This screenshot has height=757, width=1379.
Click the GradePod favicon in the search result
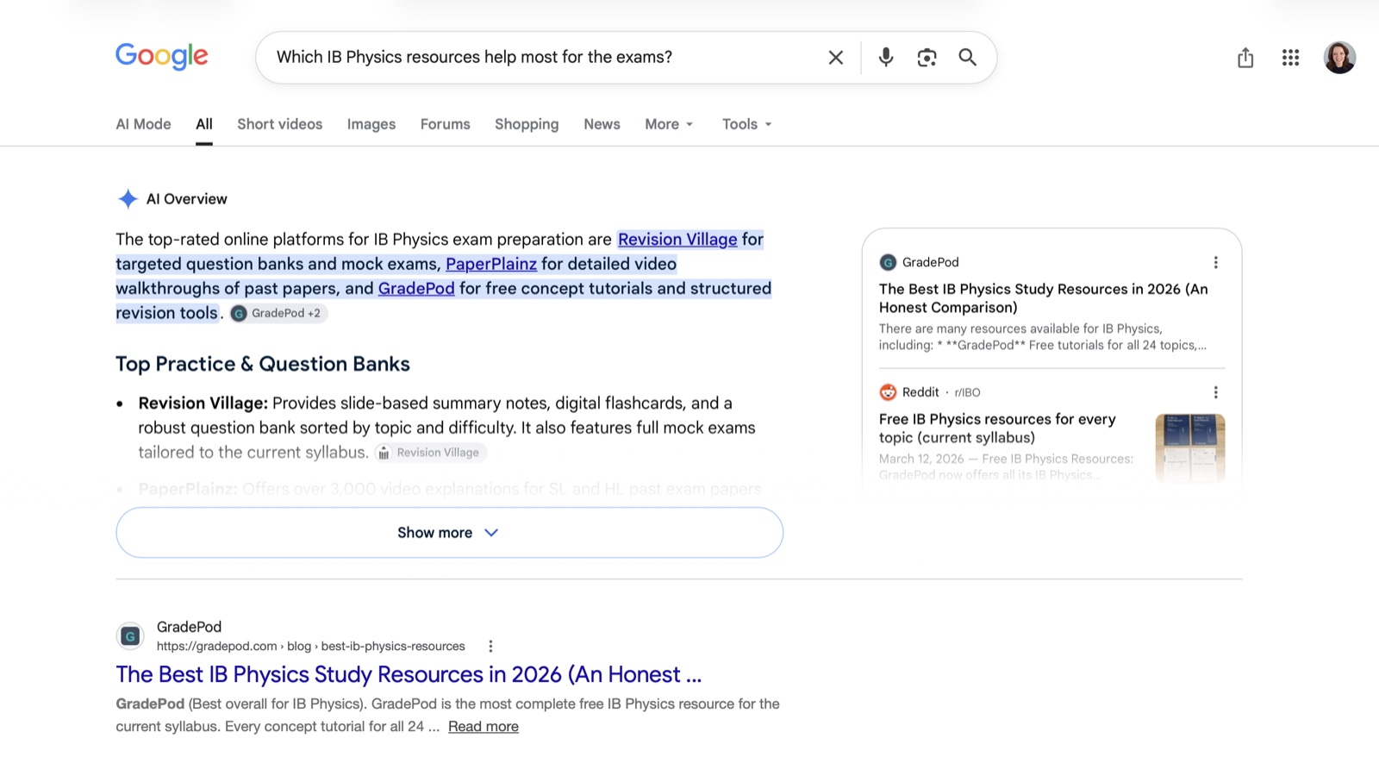[130, 636]
